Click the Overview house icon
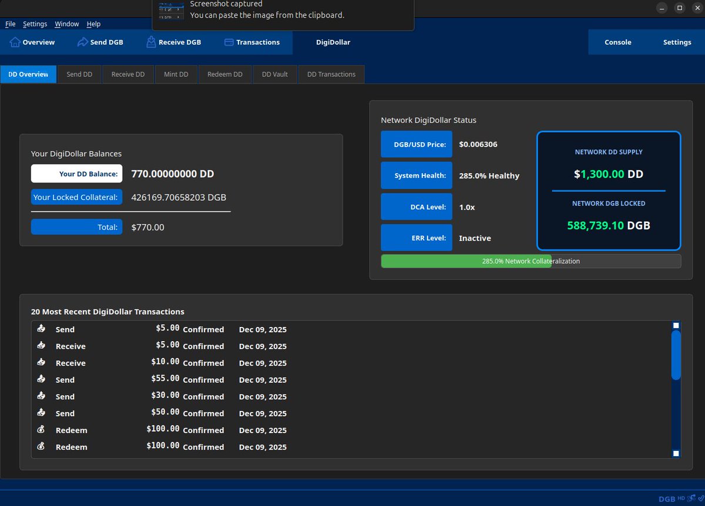 click(15, 42)
